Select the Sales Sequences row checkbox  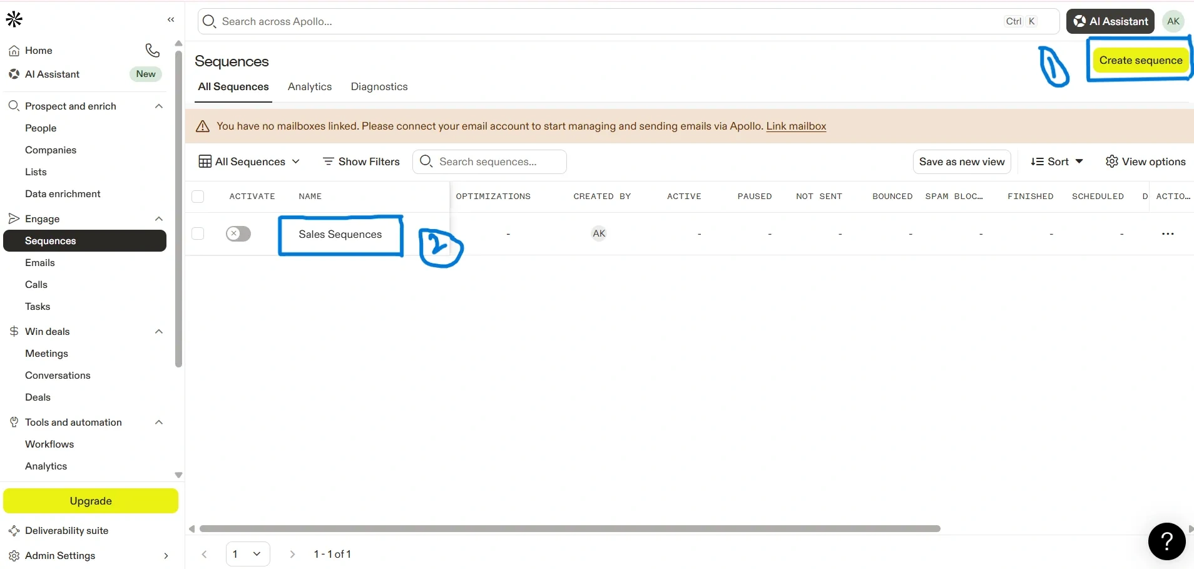(x=198, y=234)
